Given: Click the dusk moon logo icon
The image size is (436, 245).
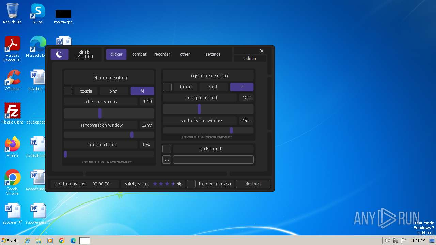Looking at the screenshot, I should (x=60, y=54).
